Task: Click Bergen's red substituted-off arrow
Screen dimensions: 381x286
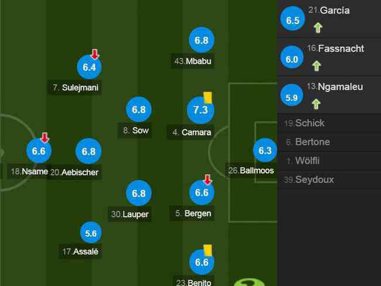Action: pyautogui.click(x=207, y=179)
